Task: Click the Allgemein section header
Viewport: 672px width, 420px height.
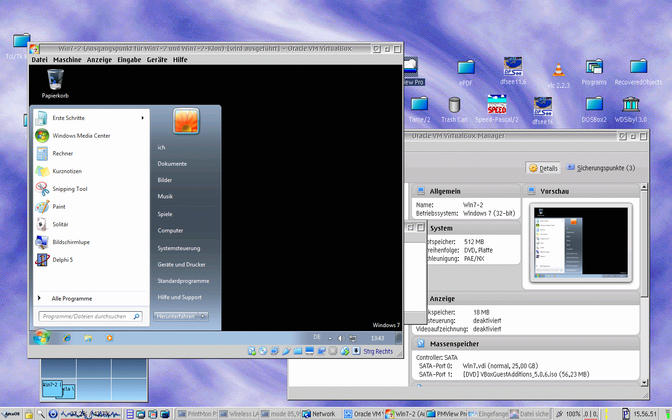Action: pyautogui.click(x=466, y=191)
